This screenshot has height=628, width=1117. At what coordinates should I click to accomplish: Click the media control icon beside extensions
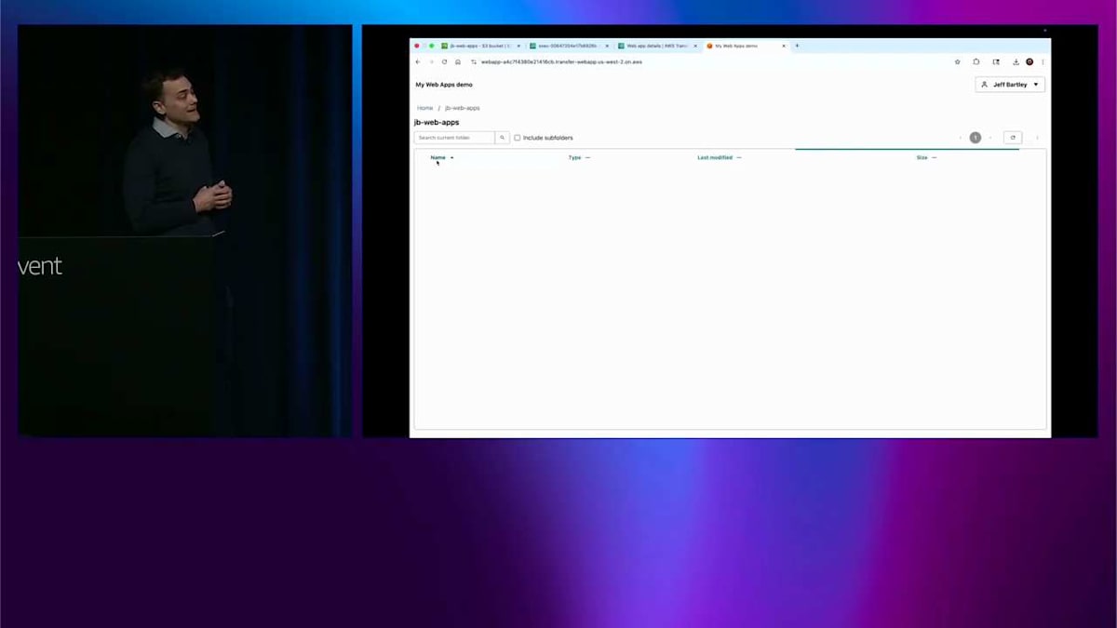tap(996, 62)
